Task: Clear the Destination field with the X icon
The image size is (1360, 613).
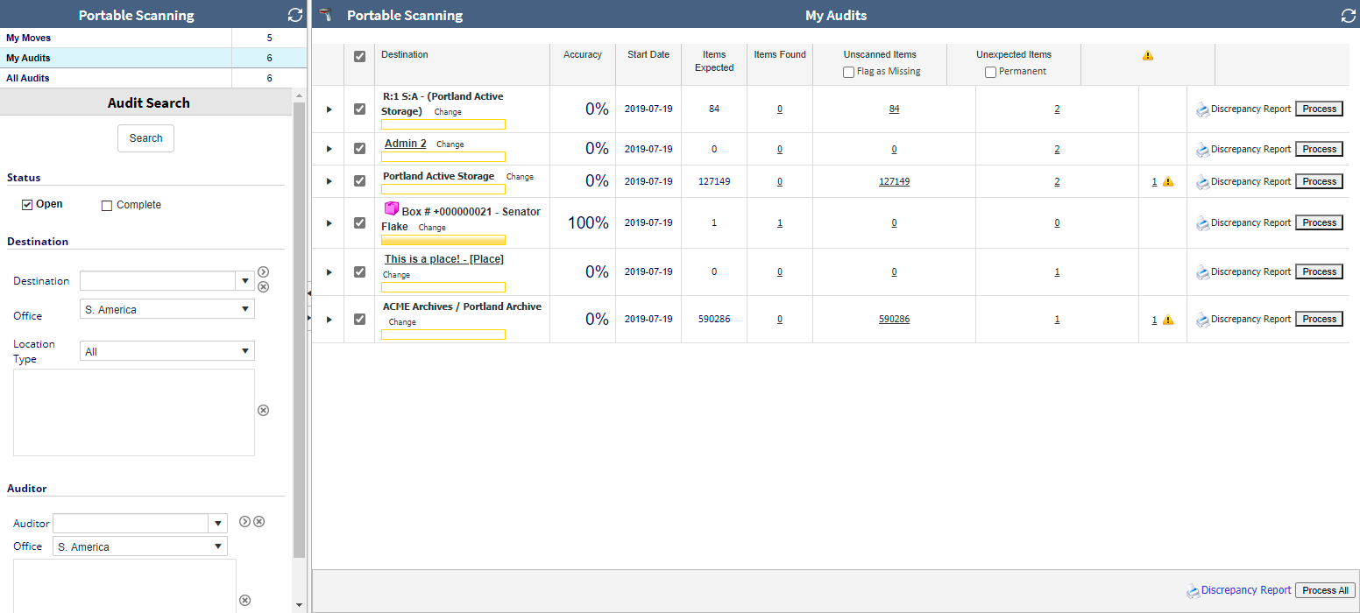Action: tap(263, 286)
